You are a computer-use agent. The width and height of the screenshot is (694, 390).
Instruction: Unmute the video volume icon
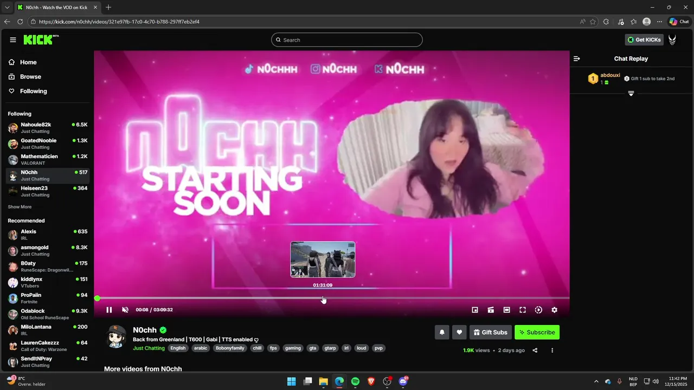125,310
